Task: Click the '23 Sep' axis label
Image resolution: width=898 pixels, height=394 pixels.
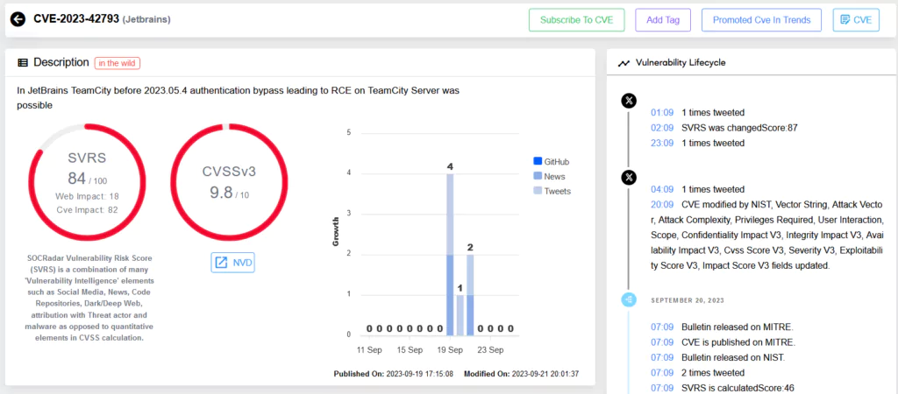Action: click(490, 350)
